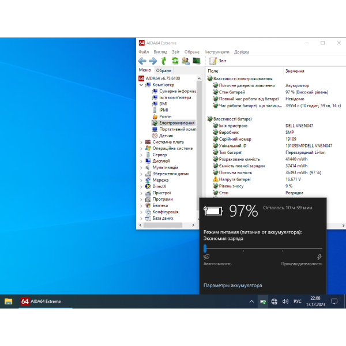Click the tree horizontal scroll right arrow
The height and width of the screenshot is (346, 346).
click(193, 225)
